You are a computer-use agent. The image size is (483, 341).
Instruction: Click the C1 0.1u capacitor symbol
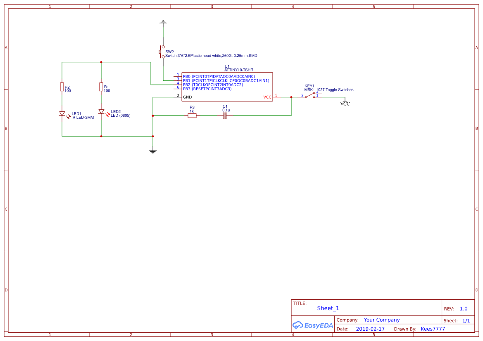[224, 116]
